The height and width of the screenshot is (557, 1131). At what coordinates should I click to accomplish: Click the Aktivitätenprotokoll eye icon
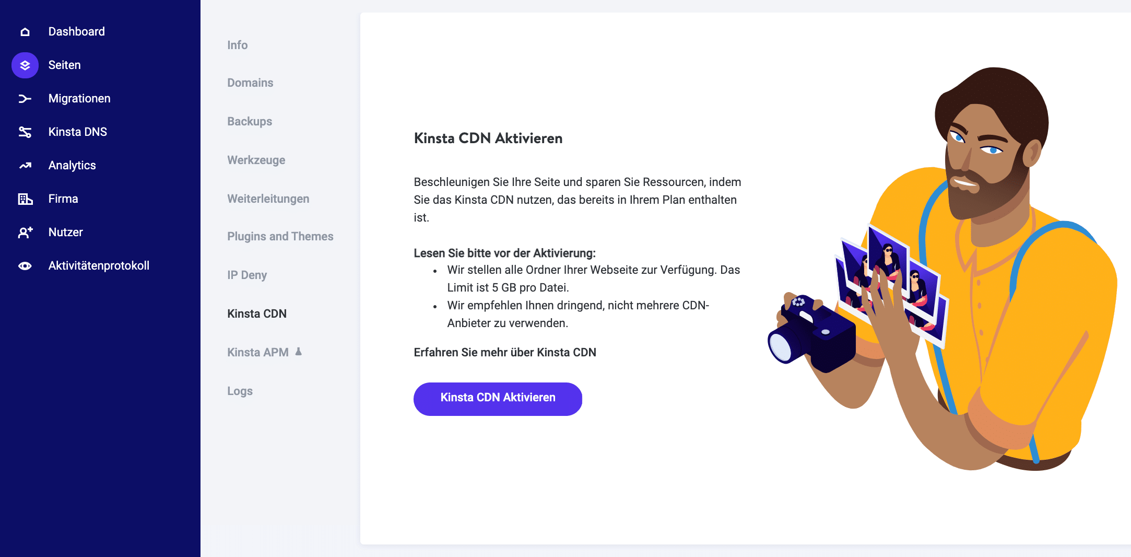pyautogui.click(x=25, y=266)
